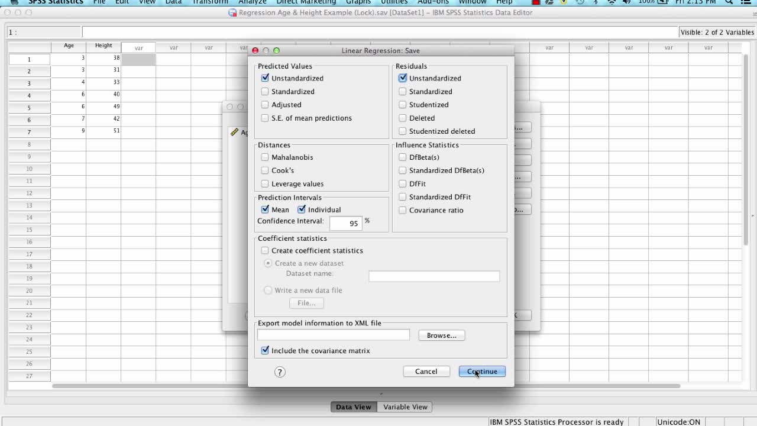Select row header 15
This screenshot has width=757, height=426.
click(29, 230)
